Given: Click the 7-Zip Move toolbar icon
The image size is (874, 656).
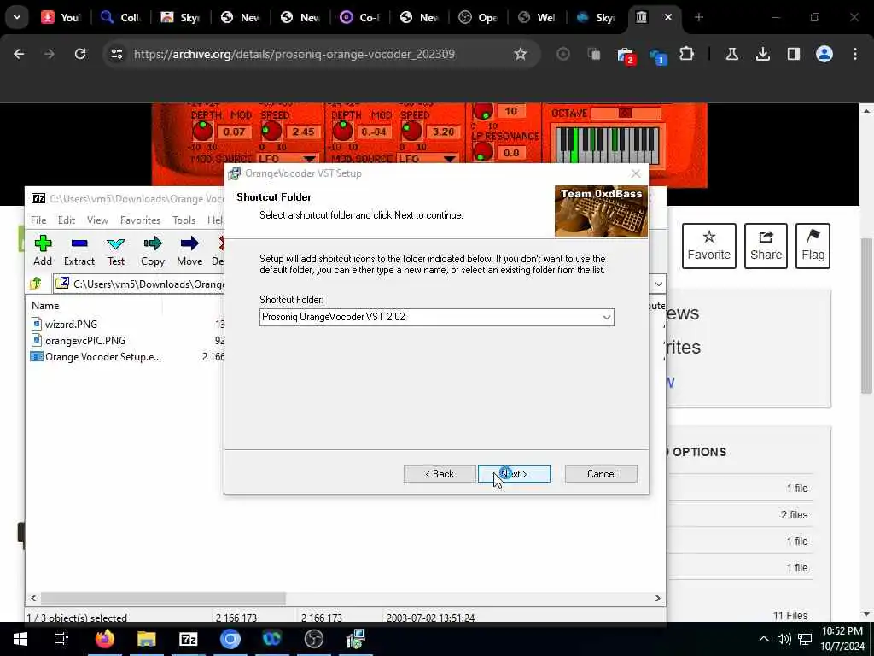Looking at the screenshot, I should click(x=189, y=250).
